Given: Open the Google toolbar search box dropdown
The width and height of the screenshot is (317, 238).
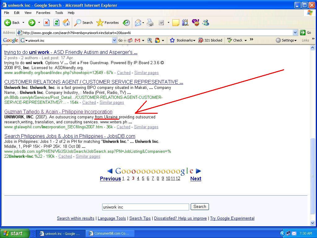Looking at the screenshot, I should pos(115,41).
